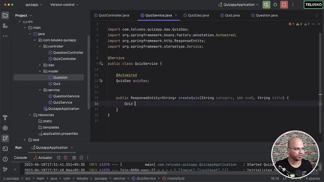Expand the test folder

[25, 140]
